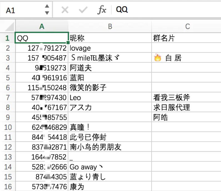Select row 14 header
The image size is (221, 191).
[8, 167]
